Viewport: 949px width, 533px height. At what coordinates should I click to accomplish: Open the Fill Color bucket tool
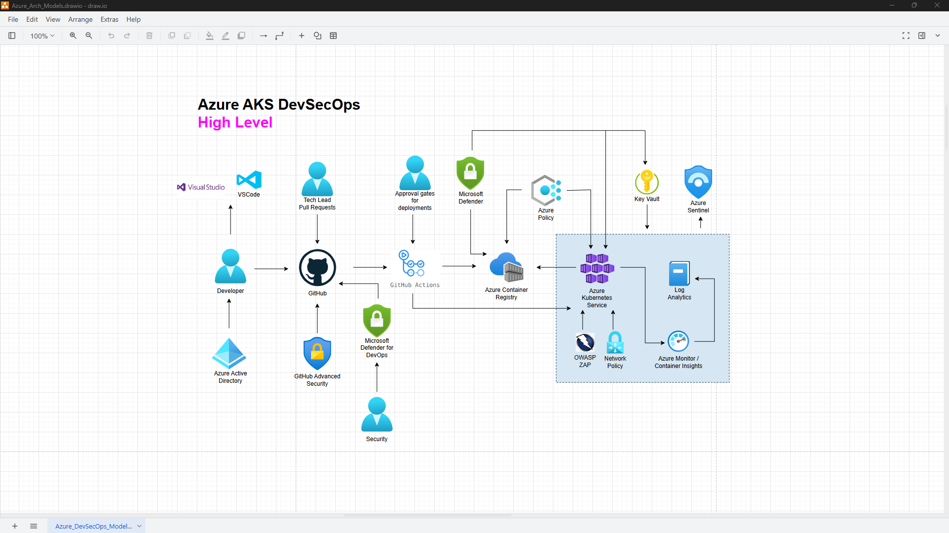210,36
